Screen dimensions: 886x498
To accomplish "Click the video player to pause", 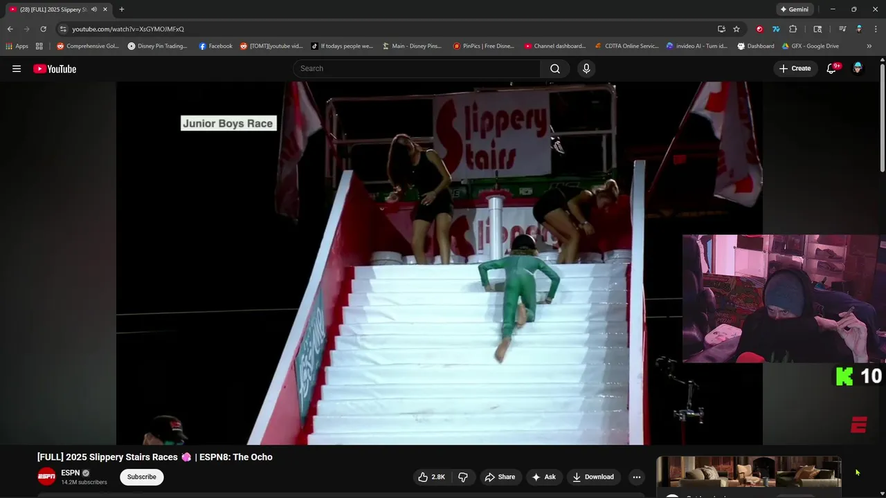I will 439,263.
